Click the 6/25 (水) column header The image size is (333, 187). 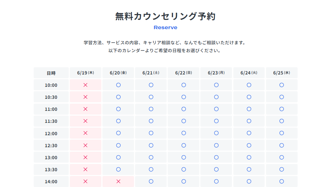point(281,73)
